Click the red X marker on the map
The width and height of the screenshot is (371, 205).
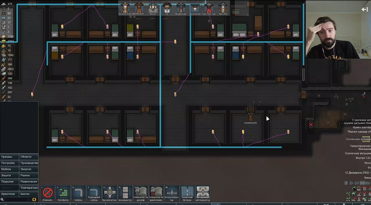pos(311,125)
